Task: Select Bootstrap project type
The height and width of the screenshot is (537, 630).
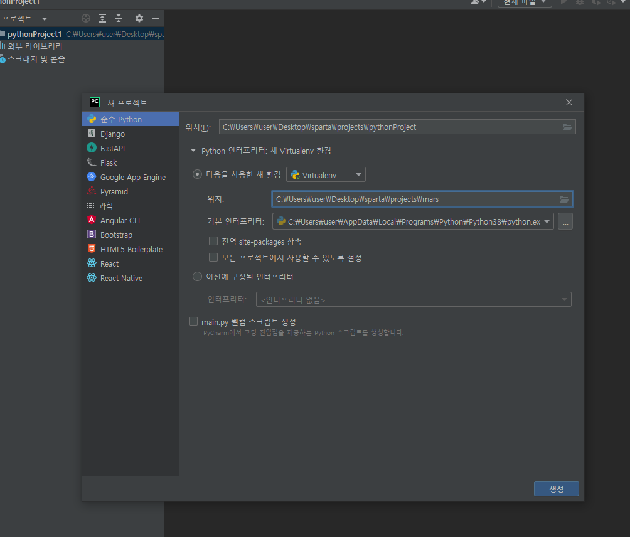Action: [x=130, y=235]
